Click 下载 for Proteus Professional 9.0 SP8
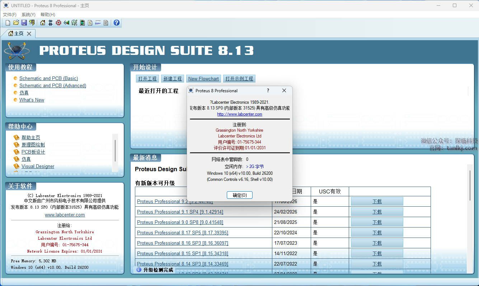 [377, 222]
